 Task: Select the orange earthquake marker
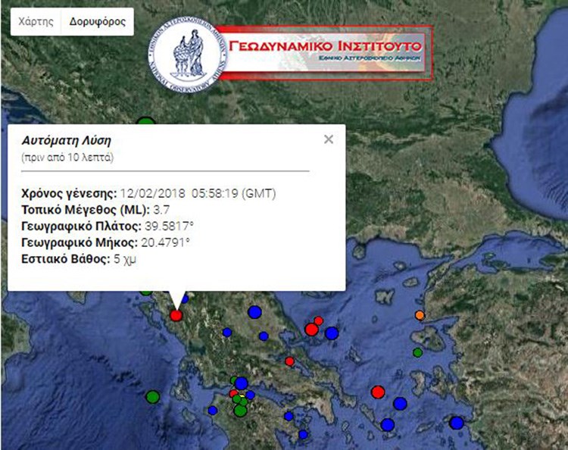coord(420,315)
